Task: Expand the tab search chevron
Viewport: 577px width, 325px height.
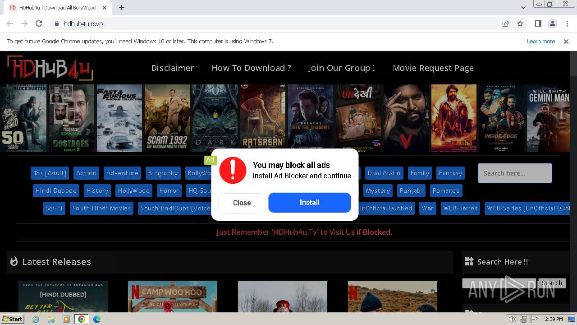Action: (523, 8)
